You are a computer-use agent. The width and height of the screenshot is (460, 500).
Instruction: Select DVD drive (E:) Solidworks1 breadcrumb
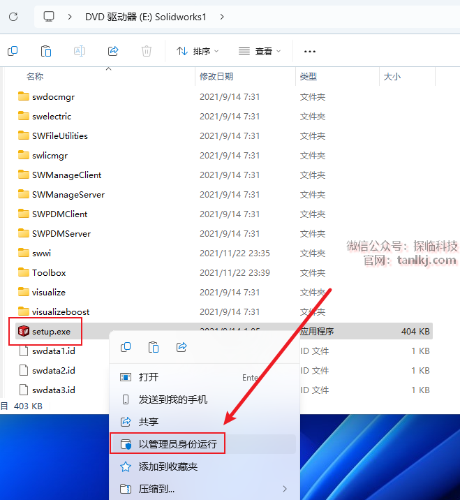[x=146, y=17]
